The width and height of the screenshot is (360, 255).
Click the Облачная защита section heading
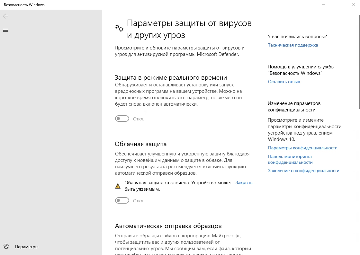click(x=140, y=144)
